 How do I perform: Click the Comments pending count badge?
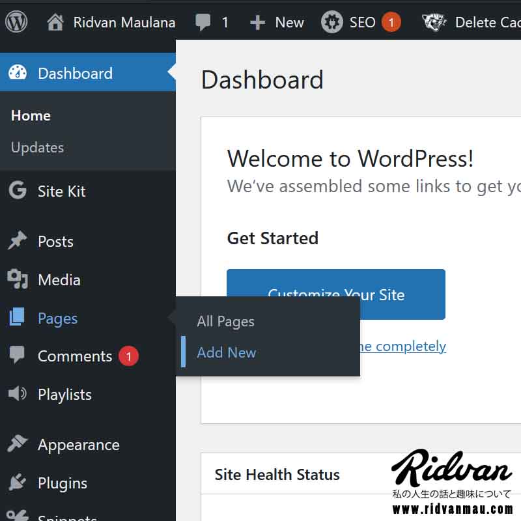(x=128, y=356)
